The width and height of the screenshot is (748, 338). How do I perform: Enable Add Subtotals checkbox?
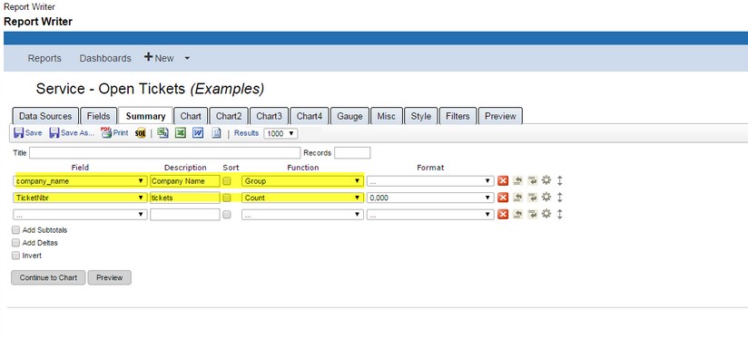15,230
